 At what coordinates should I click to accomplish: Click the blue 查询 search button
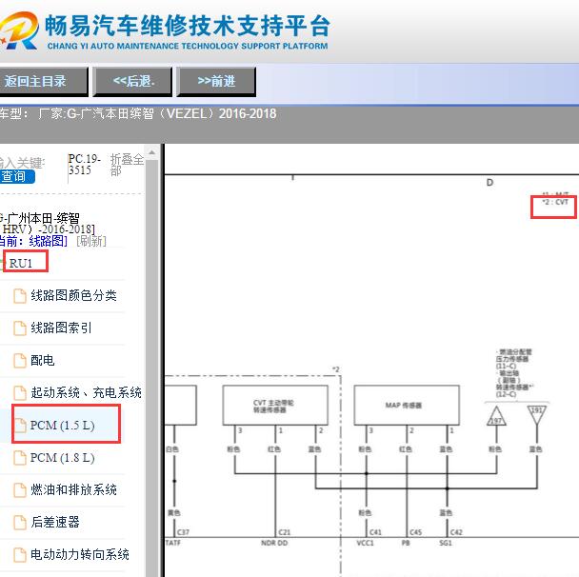point(16,176)
